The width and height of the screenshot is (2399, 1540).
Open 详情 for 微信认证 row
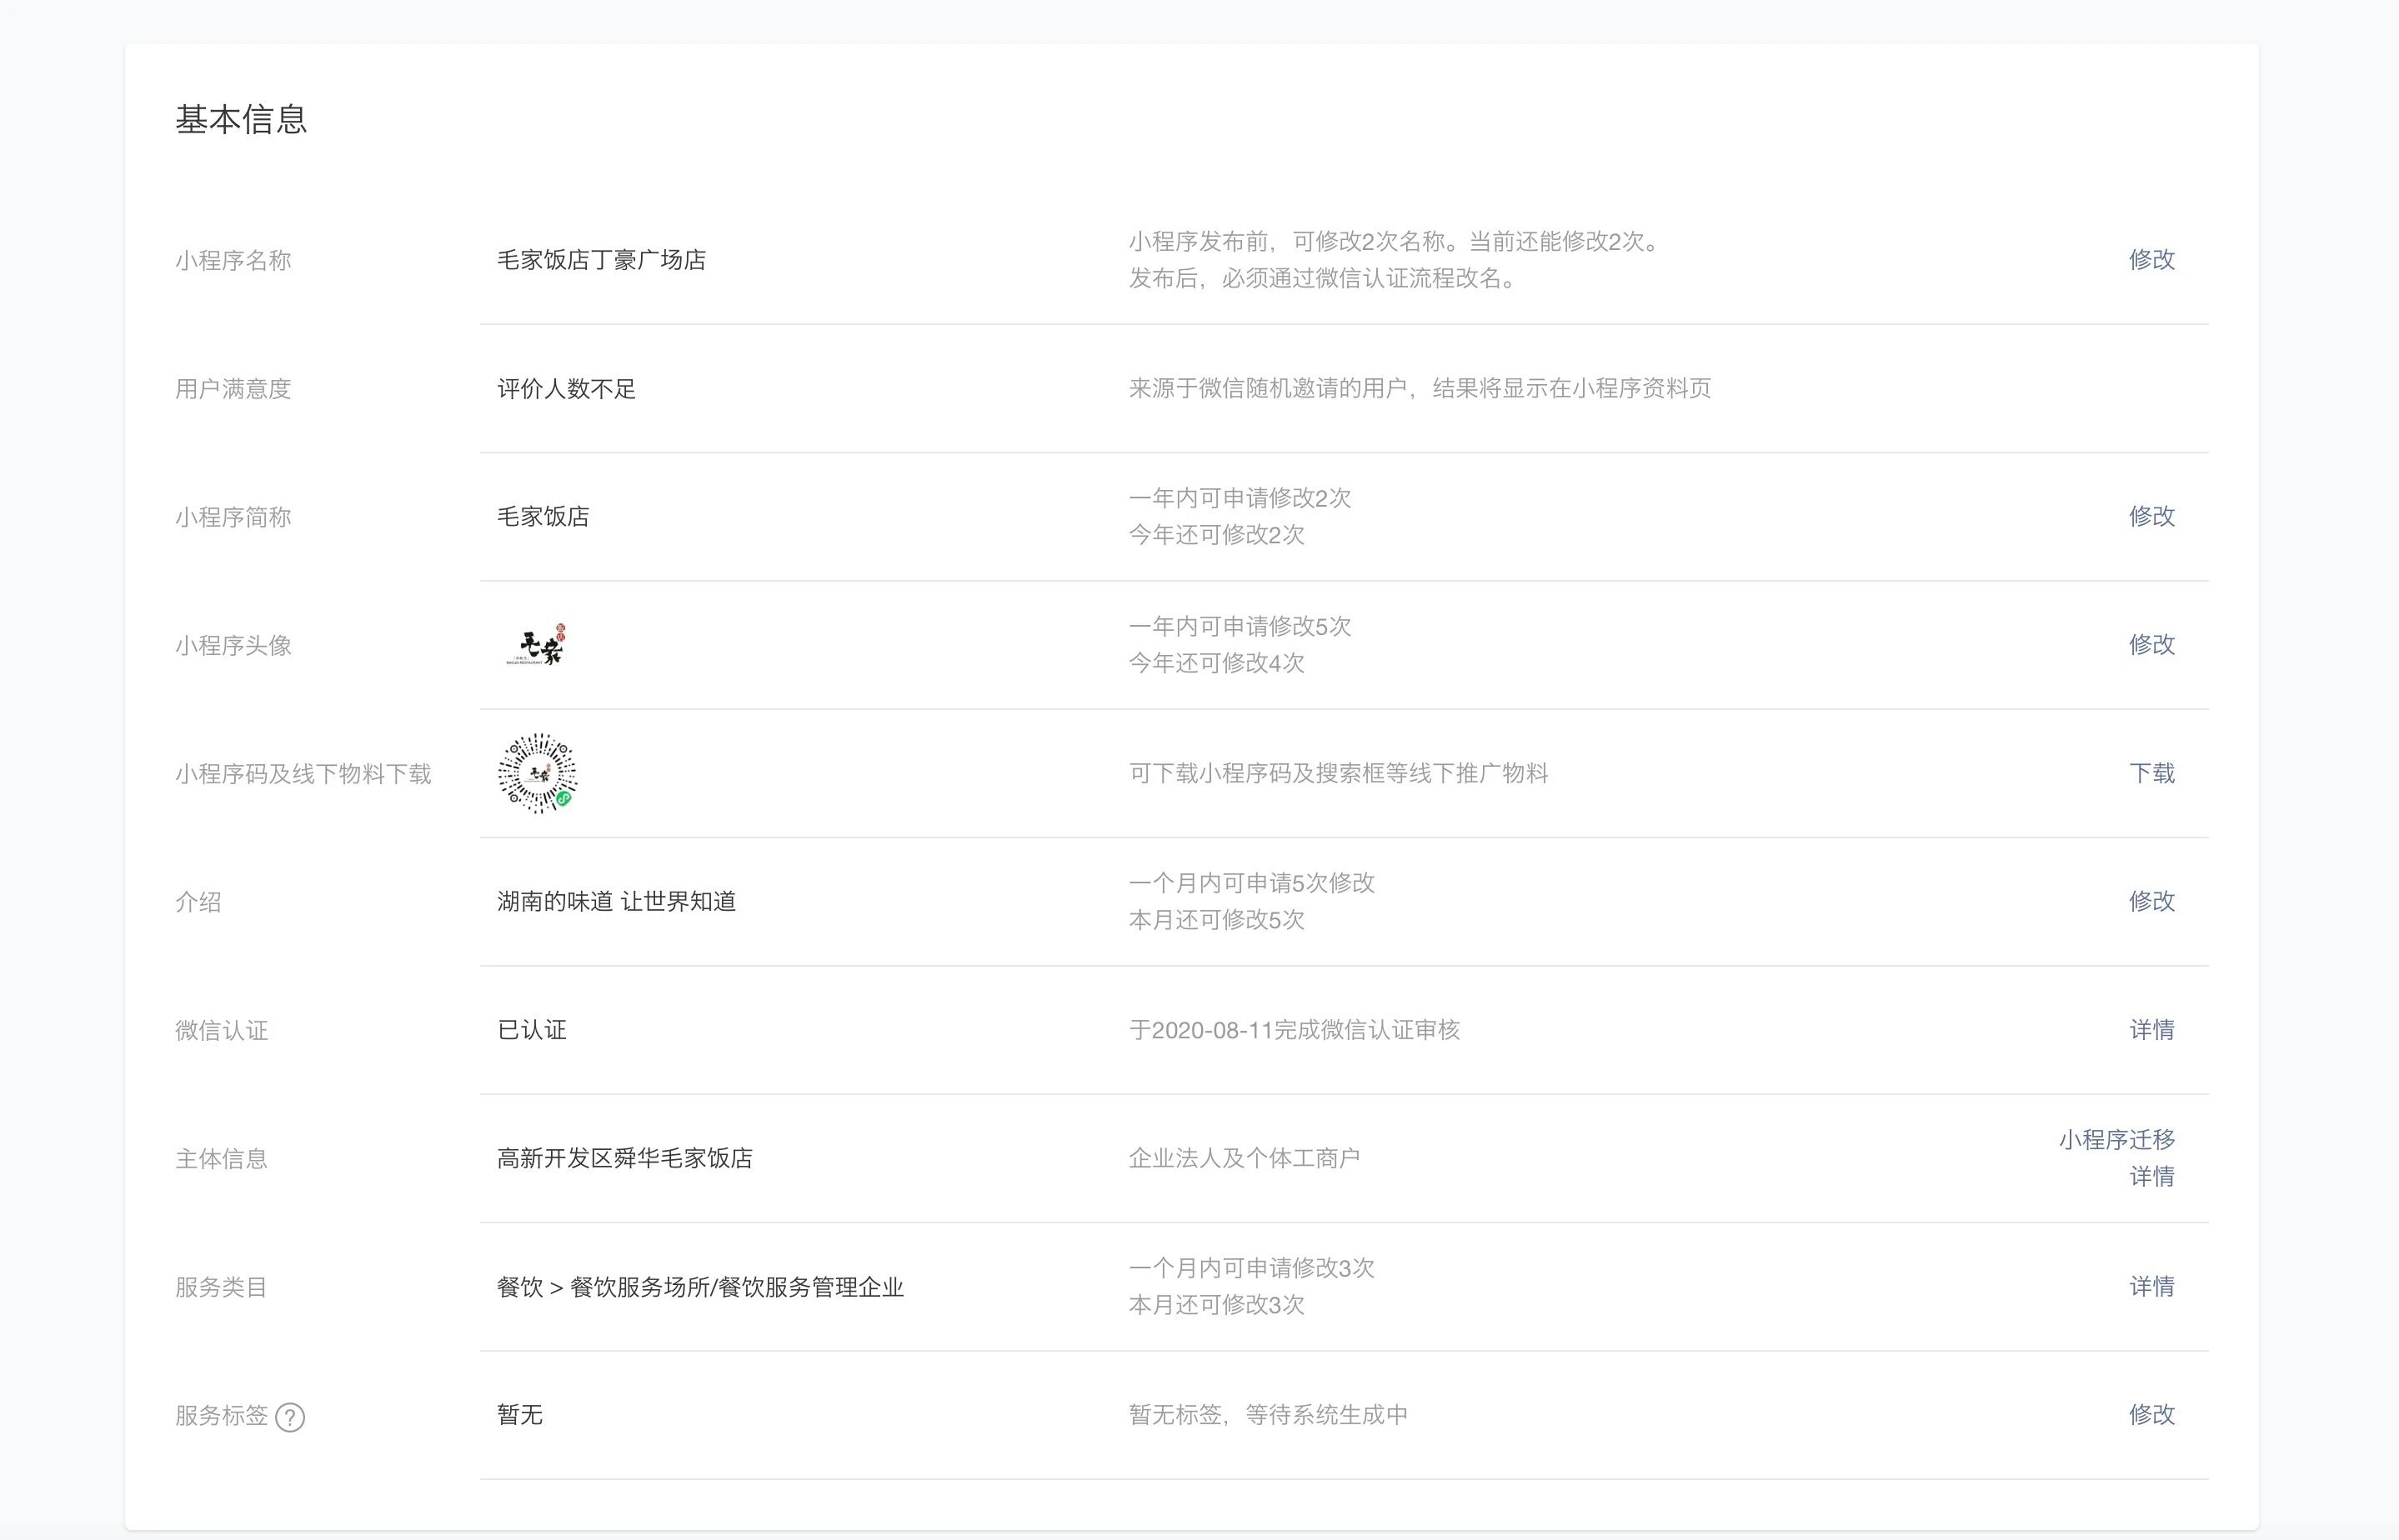click(x=2151, y=1030)
